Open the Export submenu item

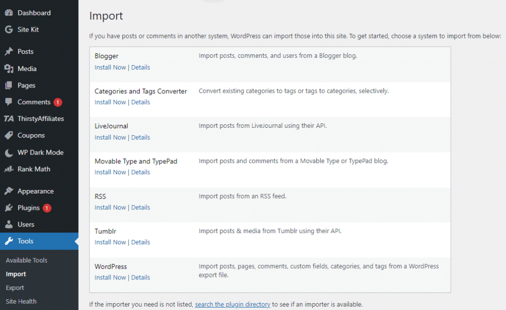15,288
